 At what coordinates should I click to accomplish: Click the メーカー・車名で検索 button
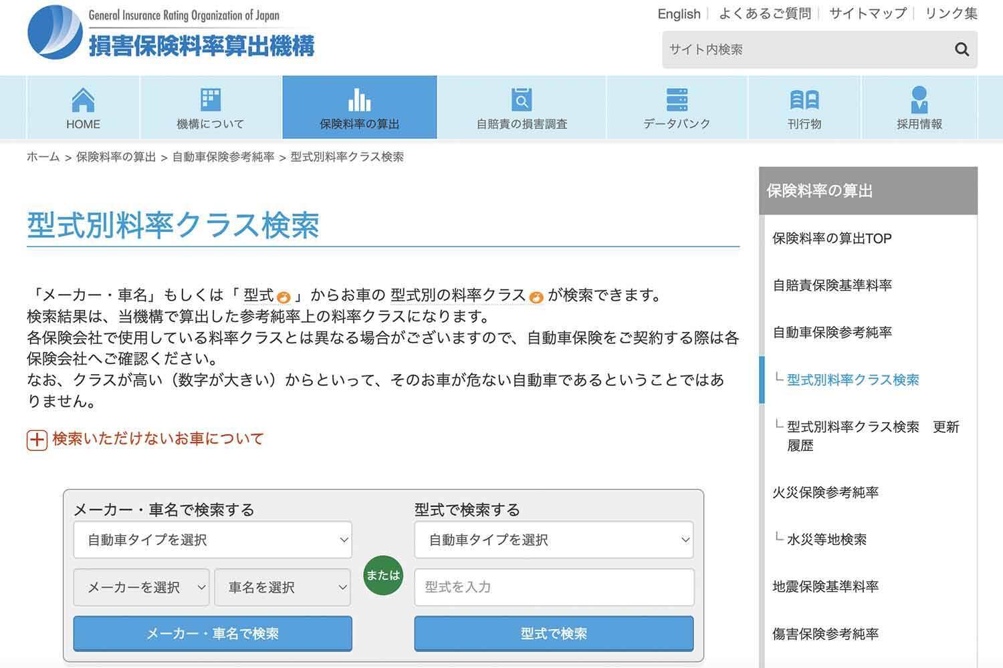point(213,633)
